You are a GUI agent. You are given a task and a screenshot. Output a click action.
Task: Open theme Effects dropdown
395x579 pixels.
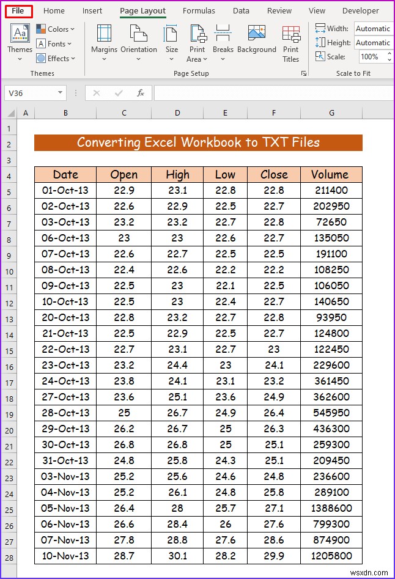[x=56, y=58]
